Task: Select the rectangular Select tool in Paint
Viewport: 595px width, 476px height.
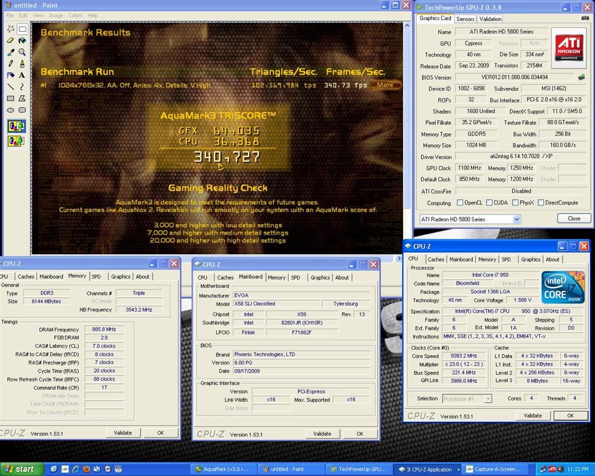Action: click(23, 29)
